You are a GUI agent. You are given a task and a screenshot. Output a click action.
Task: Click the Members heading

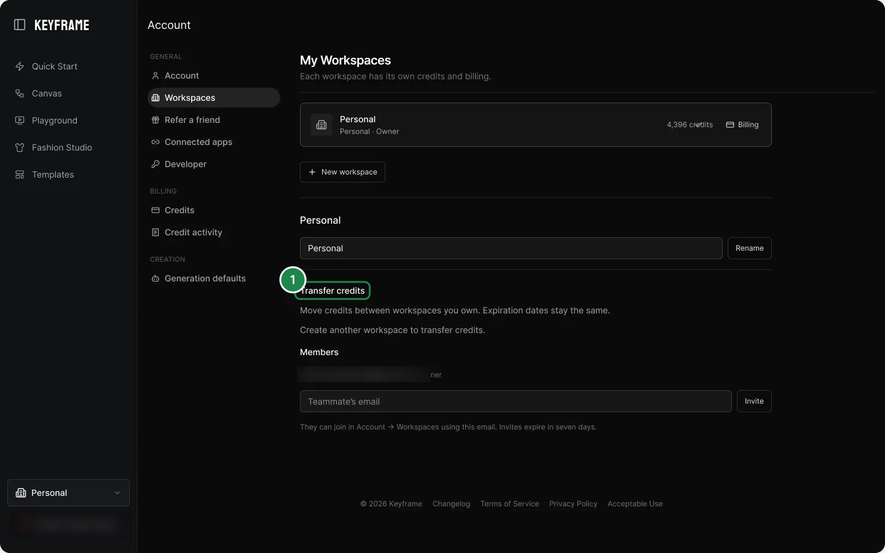[x=319, y=352]
